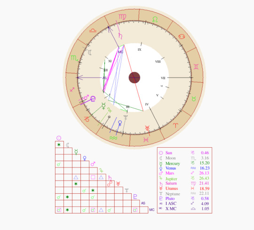The width and height of the screenshot is (254, 230).
Task: Click the small Sun symbol inside the wheel
Action: coord(109,117)
